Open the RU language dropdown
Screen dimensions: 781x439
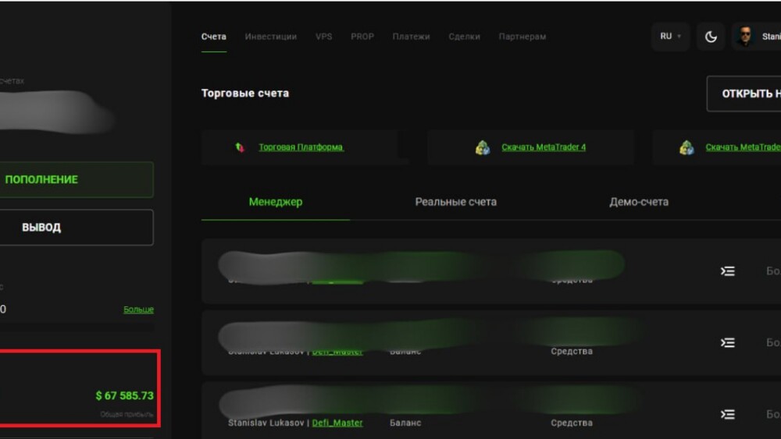coord(670,37)
